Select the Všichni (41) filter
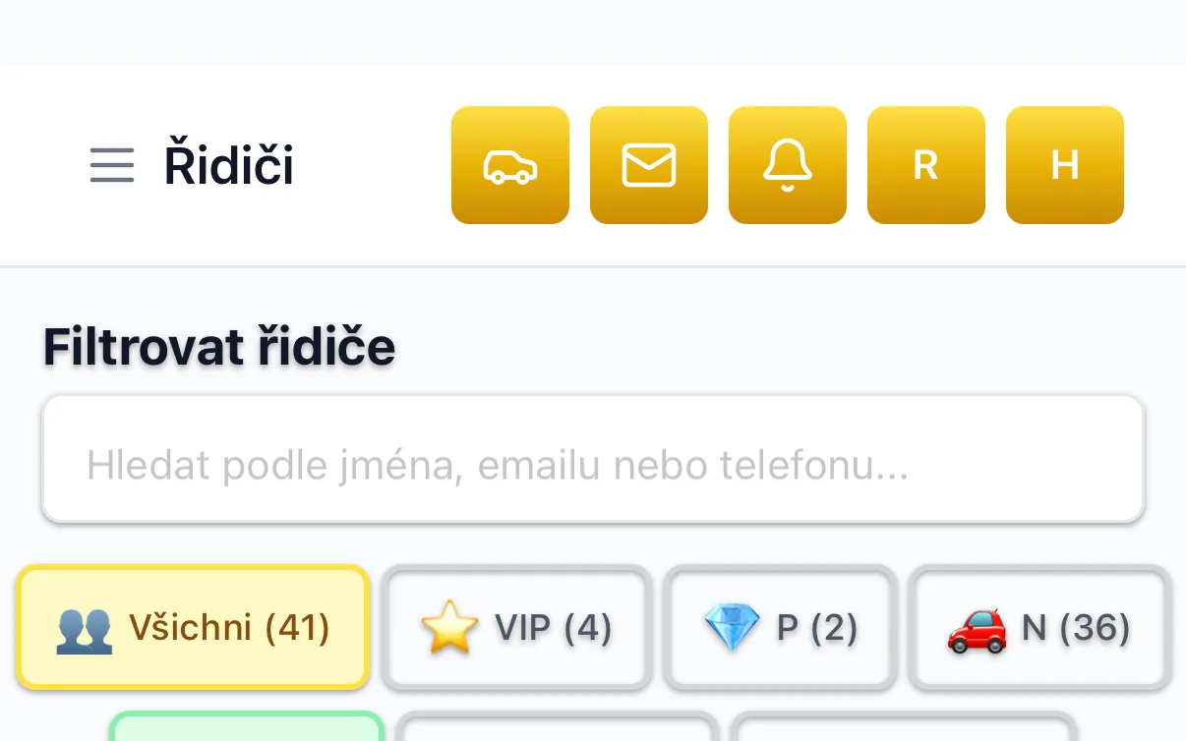The width and height of the screenshot is (1186, 741). [193, 627]
